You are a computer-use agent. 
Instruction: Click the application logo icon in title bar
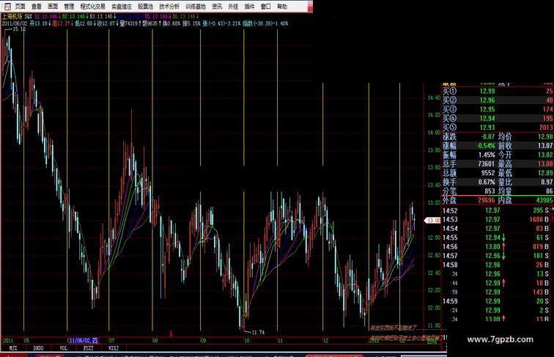coord(7,7)
